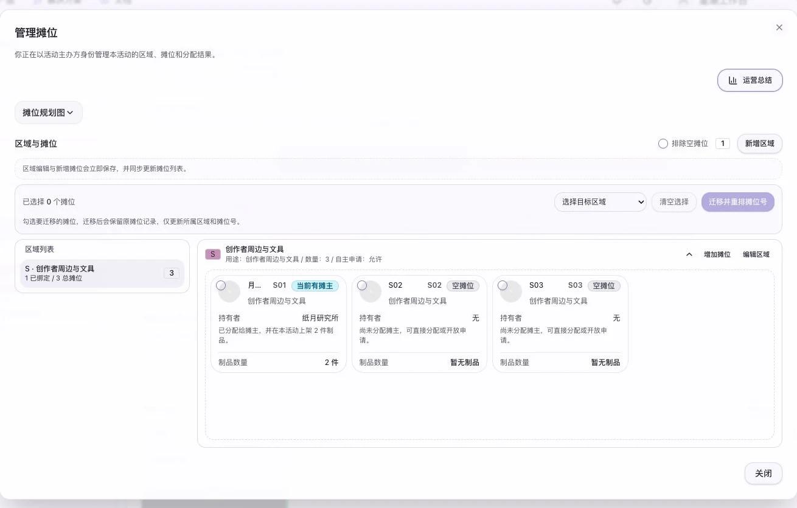Click the empty booth count badge 1
The height and width of the screenshot is (508, 797).
point(722,144)
